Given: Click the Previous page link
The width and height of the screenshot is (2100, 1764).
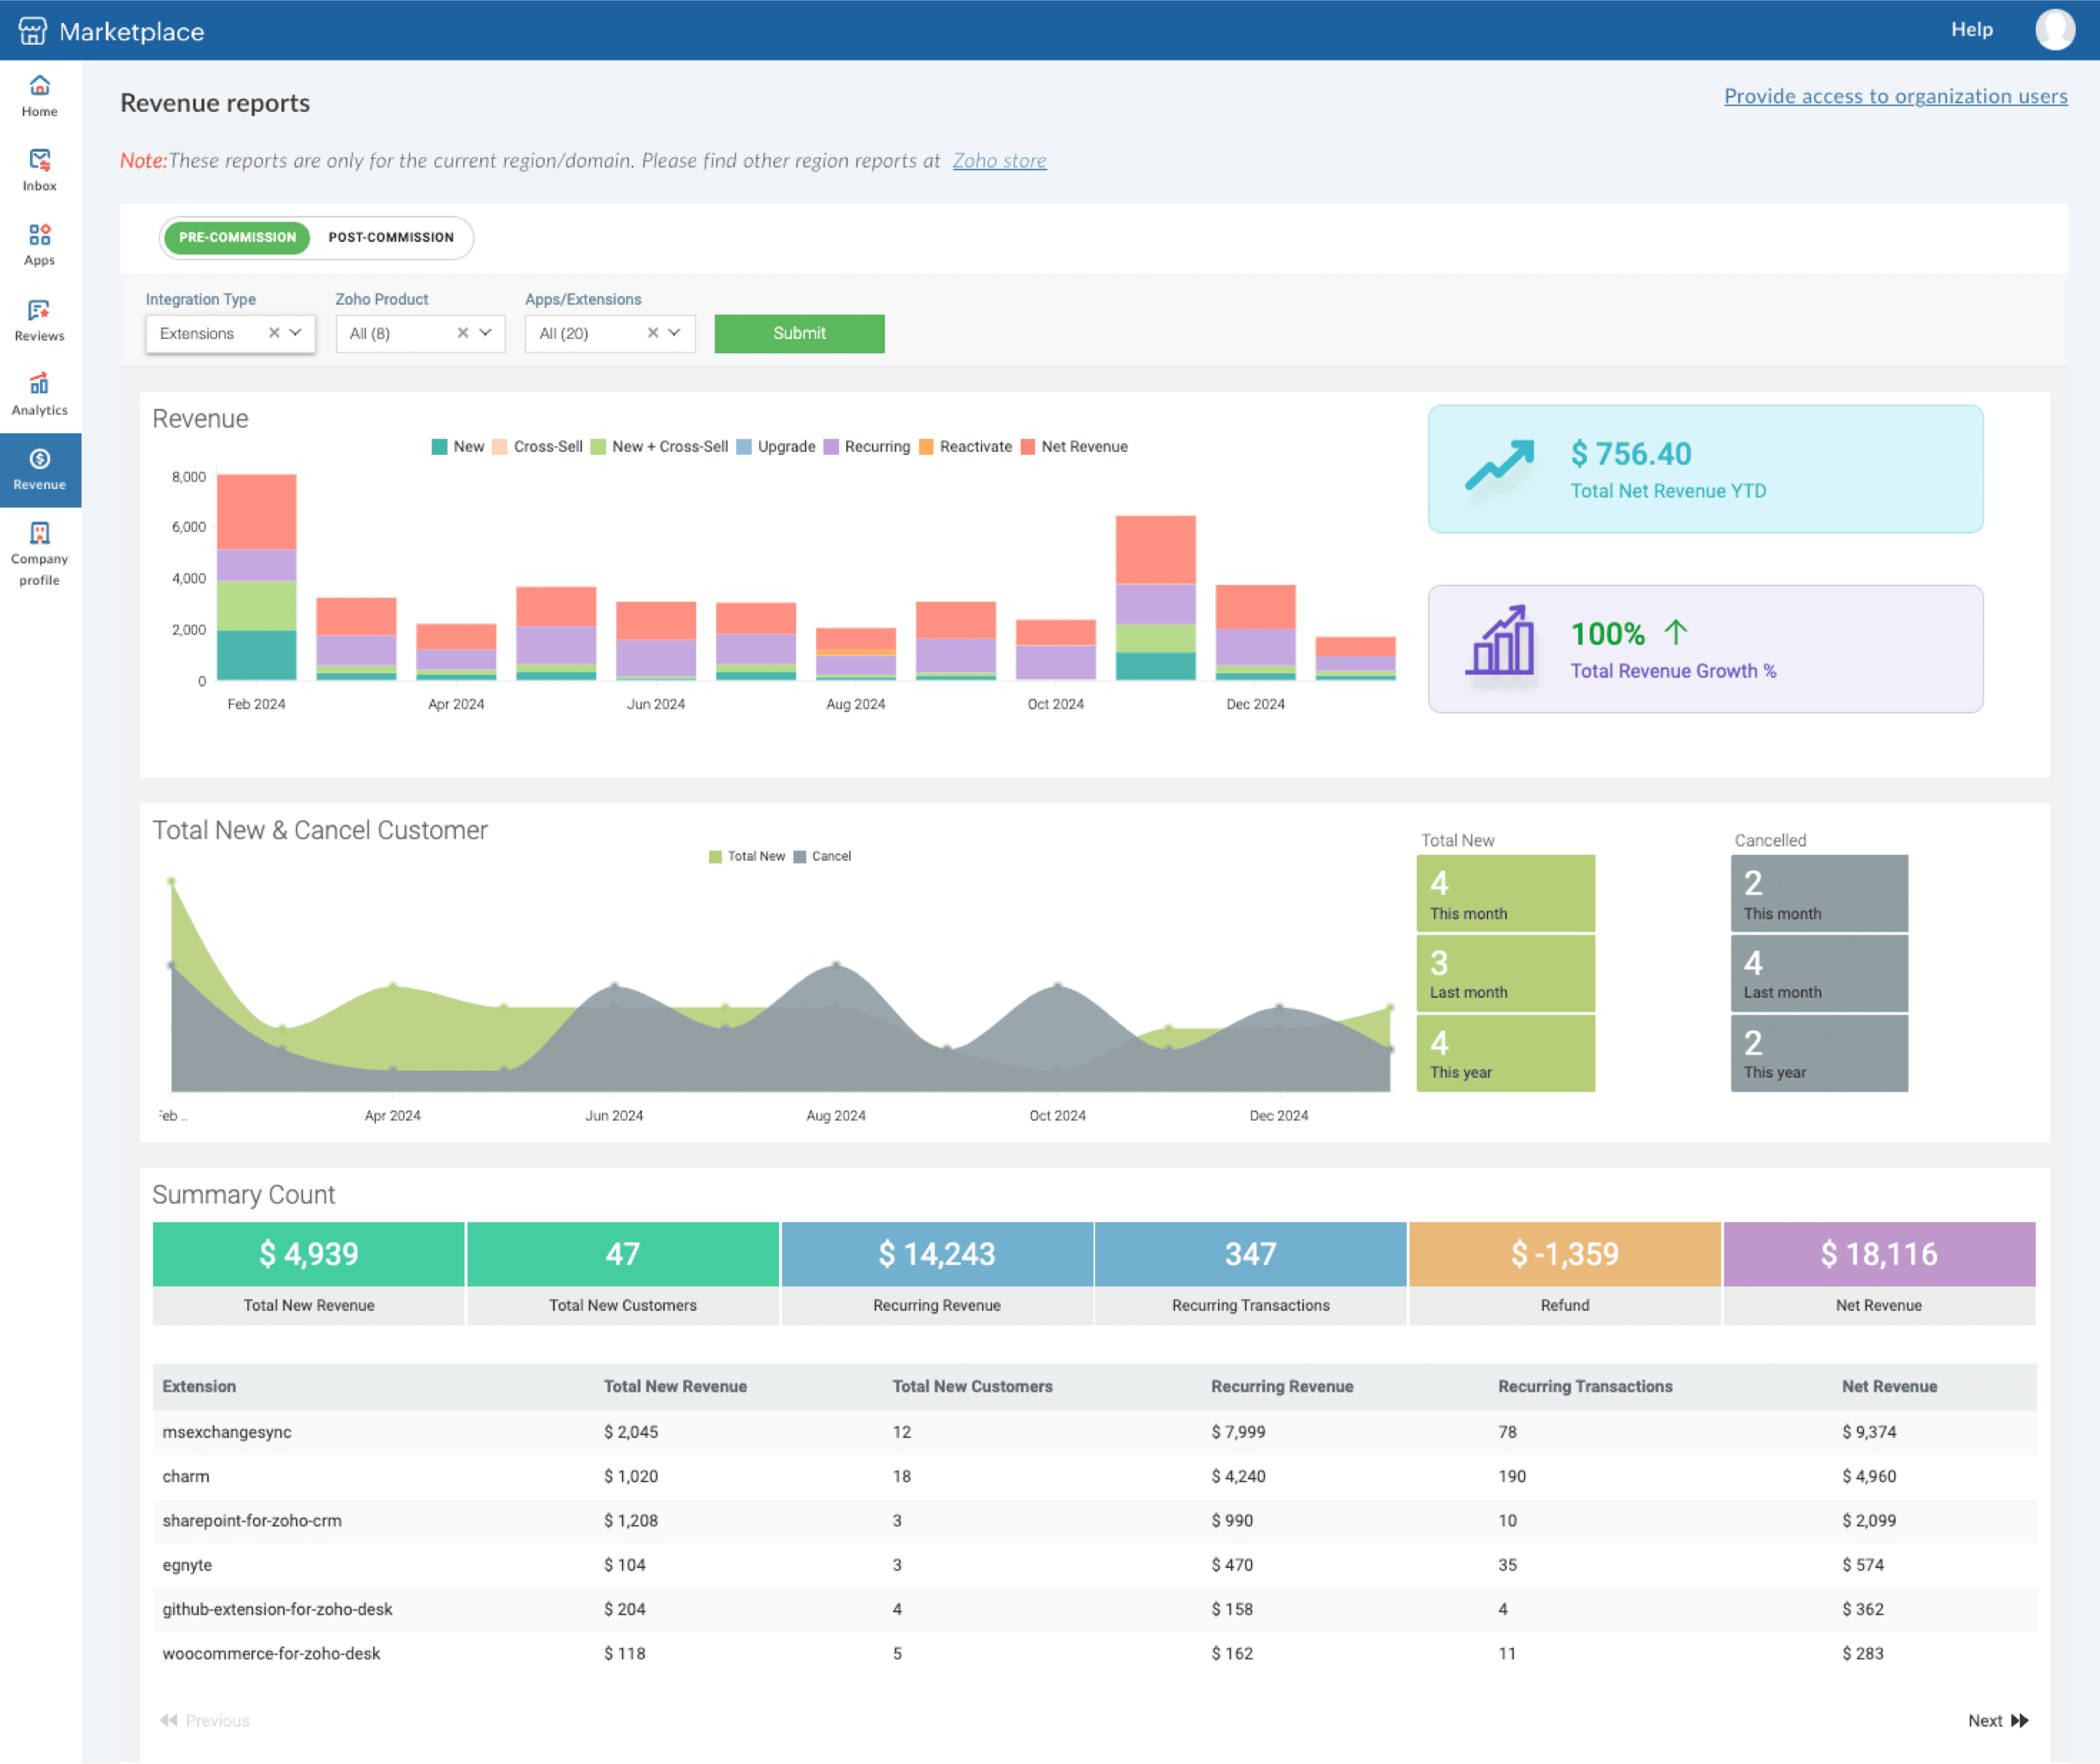Looking at the screenshot, I should pos(205,1720).
